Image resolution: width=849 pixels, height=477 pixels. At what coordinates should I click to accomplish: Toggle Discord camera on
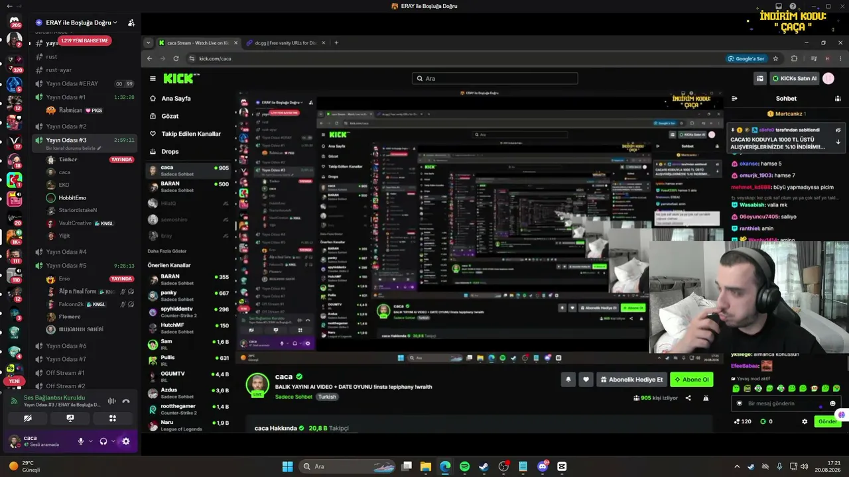coord(28,418)
